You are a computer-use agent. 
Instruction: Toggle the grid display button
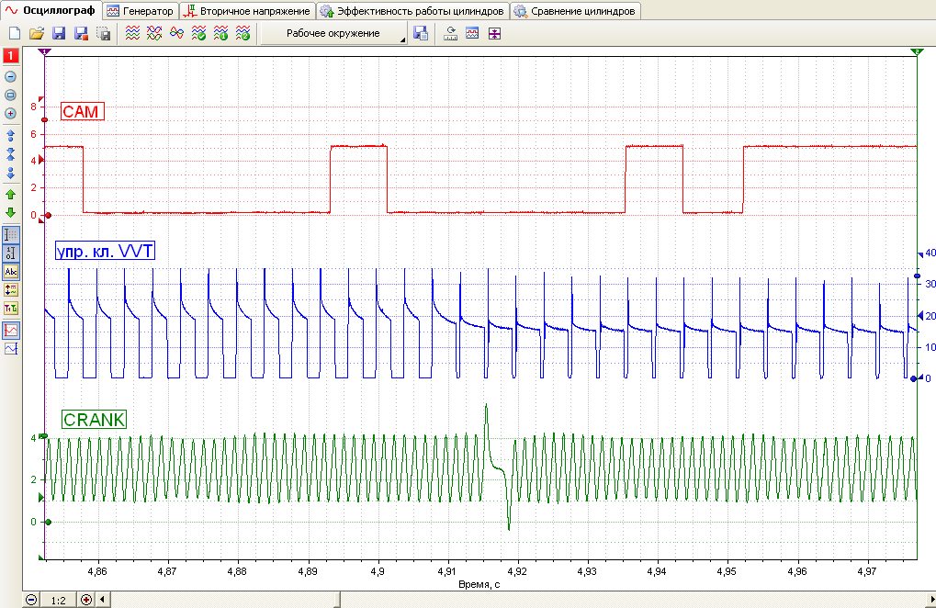pos(11,235)
